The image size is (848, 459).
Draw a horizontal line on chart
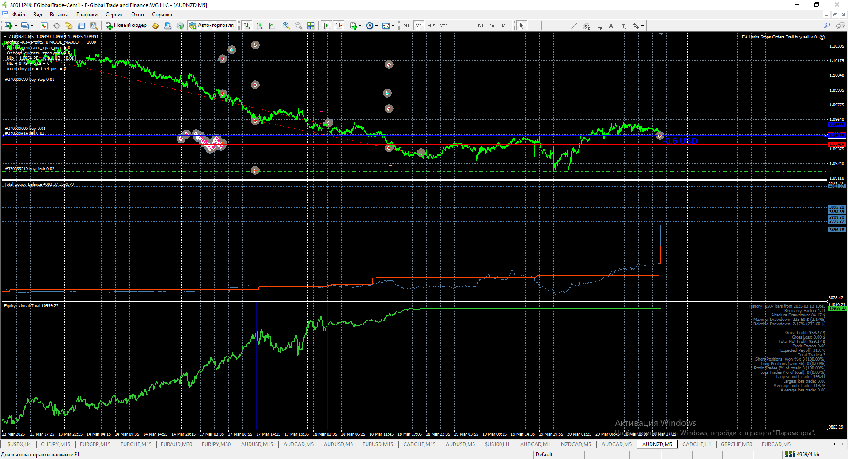(x=561, y=26)
